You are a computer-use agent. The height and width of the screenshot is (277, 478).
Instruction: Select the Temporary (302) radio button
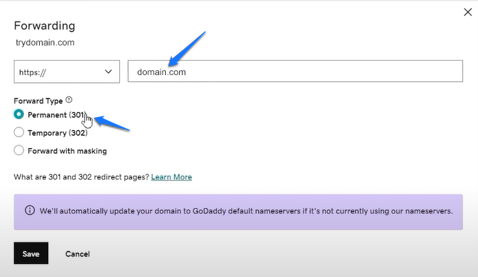point(19,132)
